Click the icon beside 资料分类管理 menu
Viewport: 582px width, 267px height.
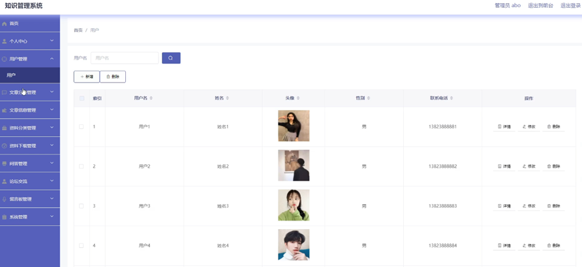click(5, 128)
